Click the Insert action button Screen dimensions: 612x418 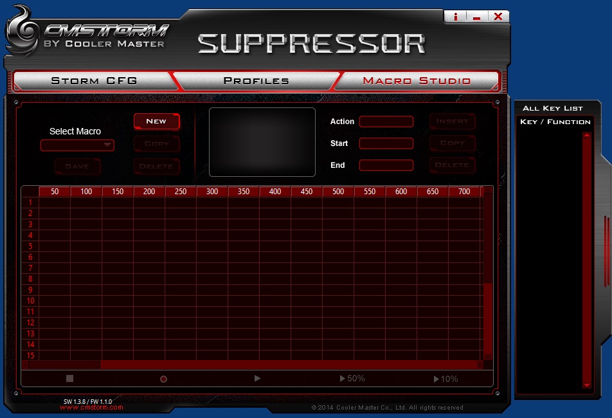(x=453, y=122)
